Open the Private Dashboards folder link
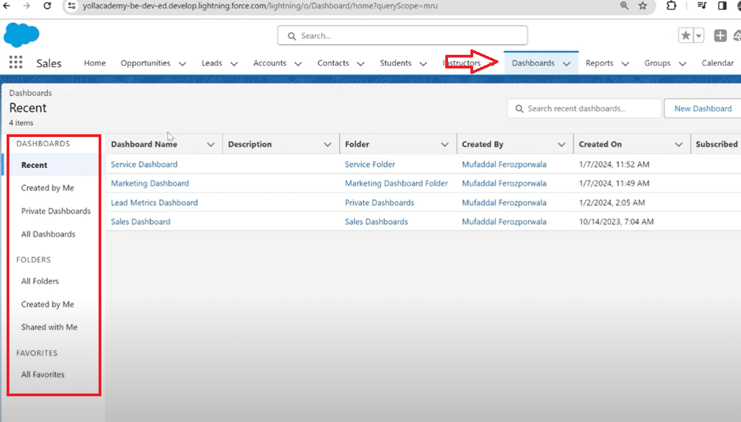 379,202
